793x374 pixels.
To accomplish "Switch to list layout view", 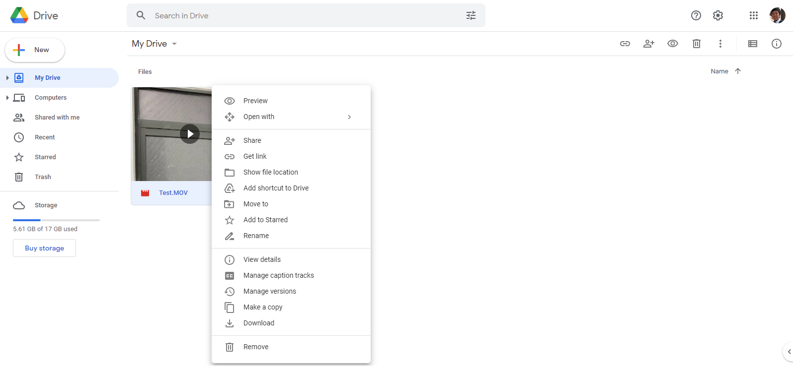I will (753, 44).
